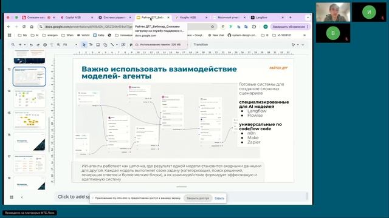The image size is (389, 218).
Task: Switch to the Yougile AI2B tab
Action: [191, 18]
